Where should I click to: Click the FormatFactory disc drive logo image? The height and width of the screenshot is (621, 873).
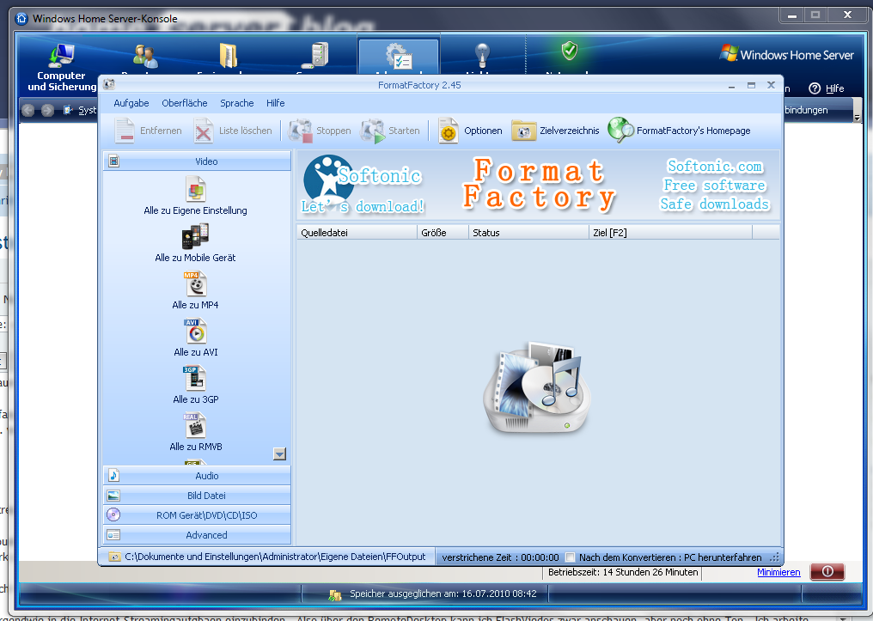[x=537, y=388]
